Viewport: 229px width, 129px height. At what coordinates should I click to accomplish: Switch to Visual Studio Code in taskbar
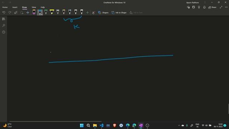click(102, 125)
